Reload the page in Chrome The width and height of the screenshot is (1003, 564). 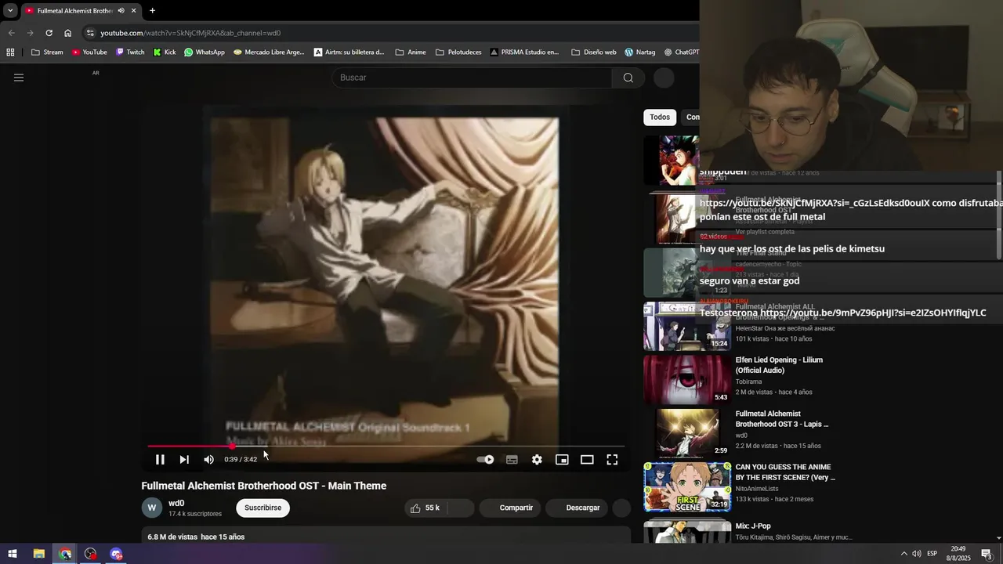49,33
